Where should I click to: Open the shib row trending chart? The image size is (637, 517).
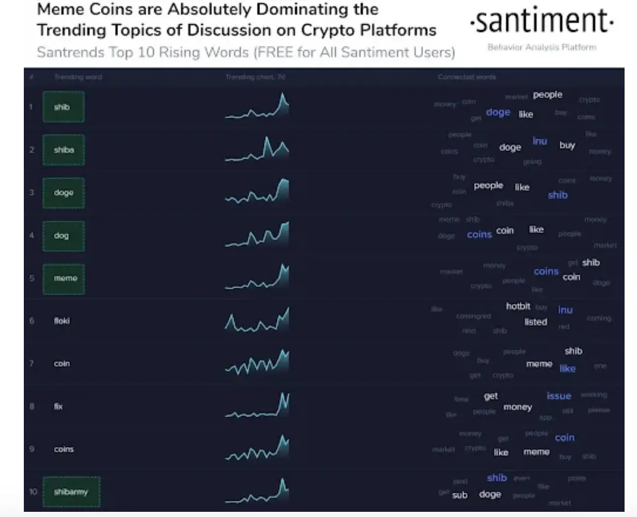click(x=257, y=106)
